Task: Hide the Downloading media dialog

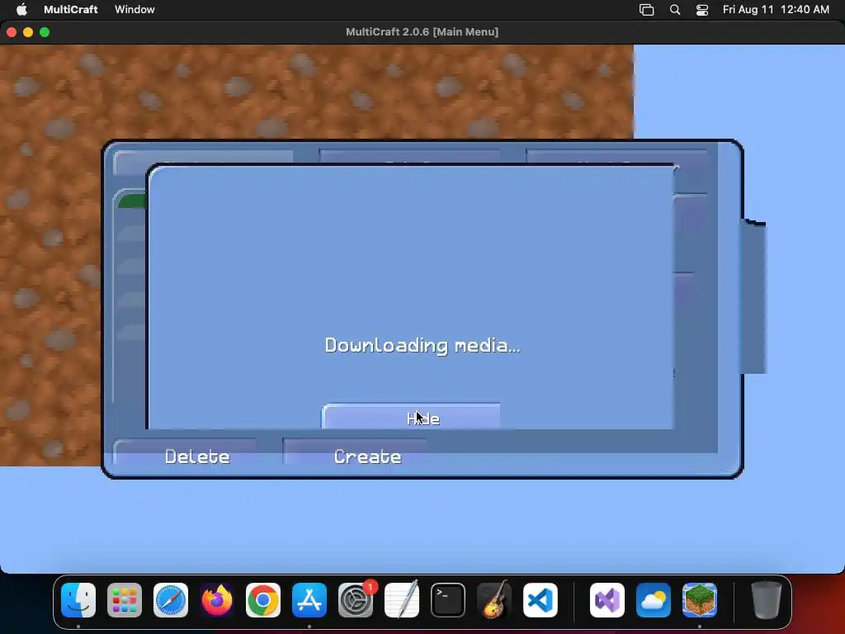Action: pos(411,416)
